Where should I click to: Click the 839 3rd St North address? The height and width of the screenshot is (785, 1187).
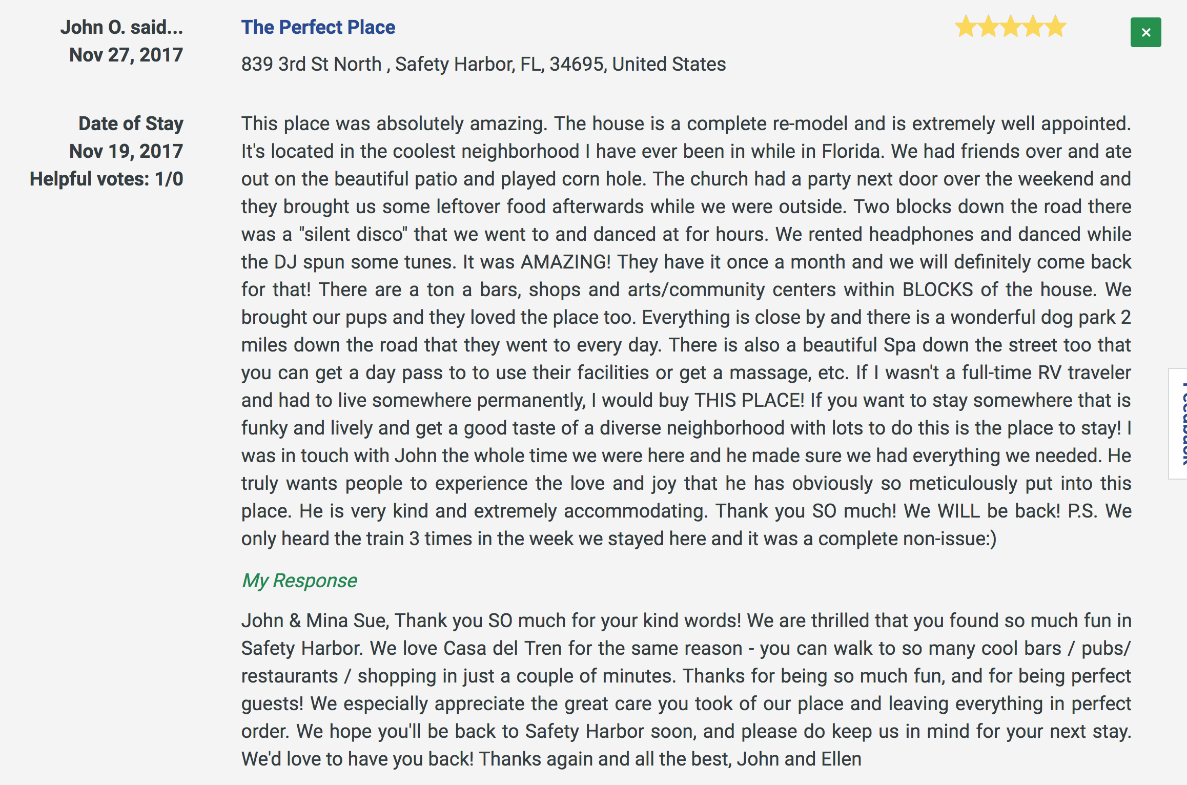pyautogui.click(x=483, y=64)
